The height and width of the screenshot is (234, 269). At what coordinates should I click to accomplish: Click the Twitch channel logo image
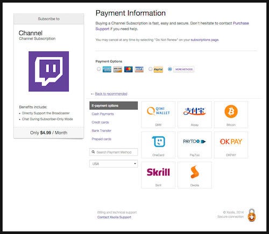(48, 71)
